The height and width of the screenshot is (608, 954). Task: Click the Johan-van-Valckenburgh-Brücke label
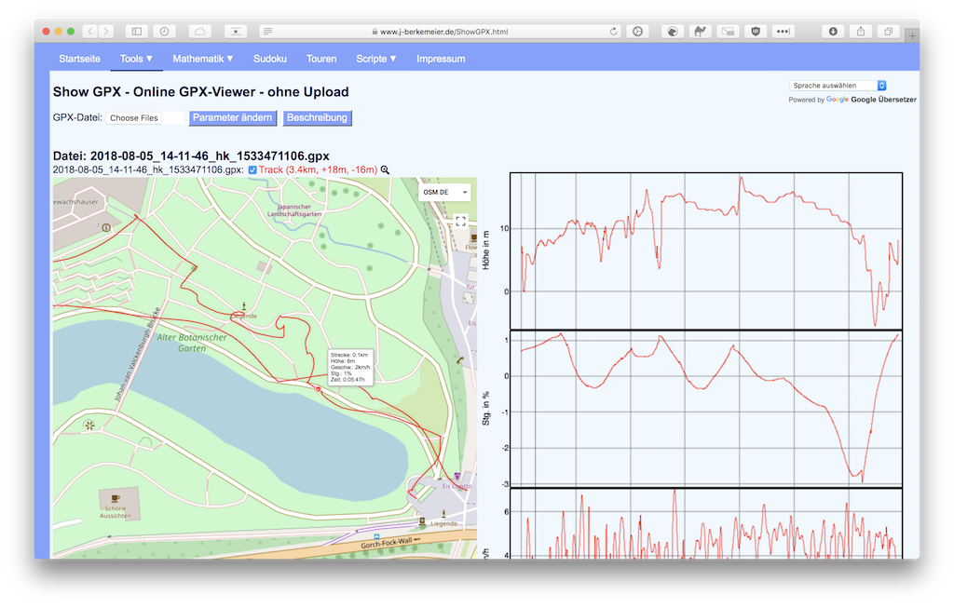tap(137, 354)
